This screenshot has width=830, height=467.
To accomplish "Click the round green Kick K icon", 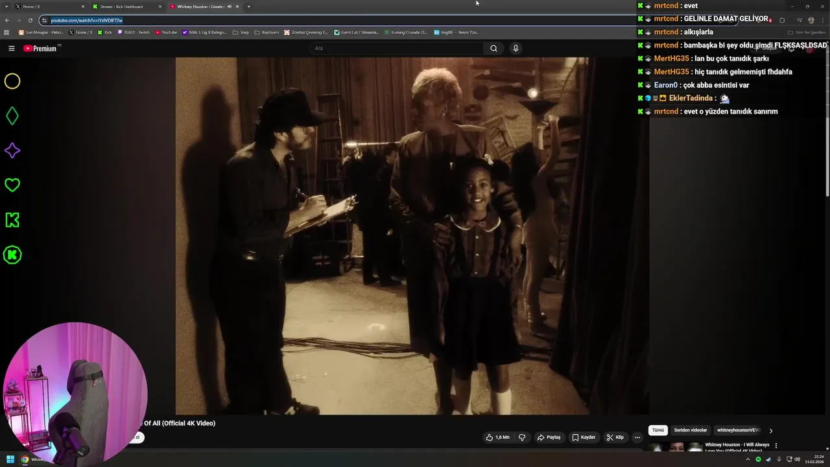I will coord(12,255).
